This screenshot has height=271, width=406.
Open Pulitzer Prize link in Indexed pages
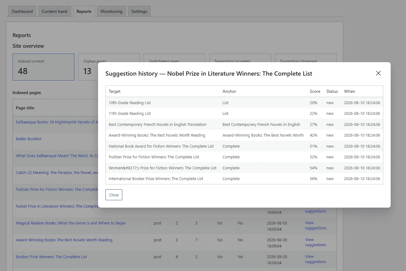pyautogui.click(x=57, y=189)
